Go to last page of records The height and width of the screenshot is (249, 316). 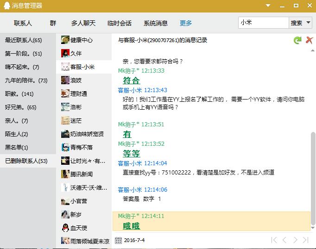[x=305, y=240]
